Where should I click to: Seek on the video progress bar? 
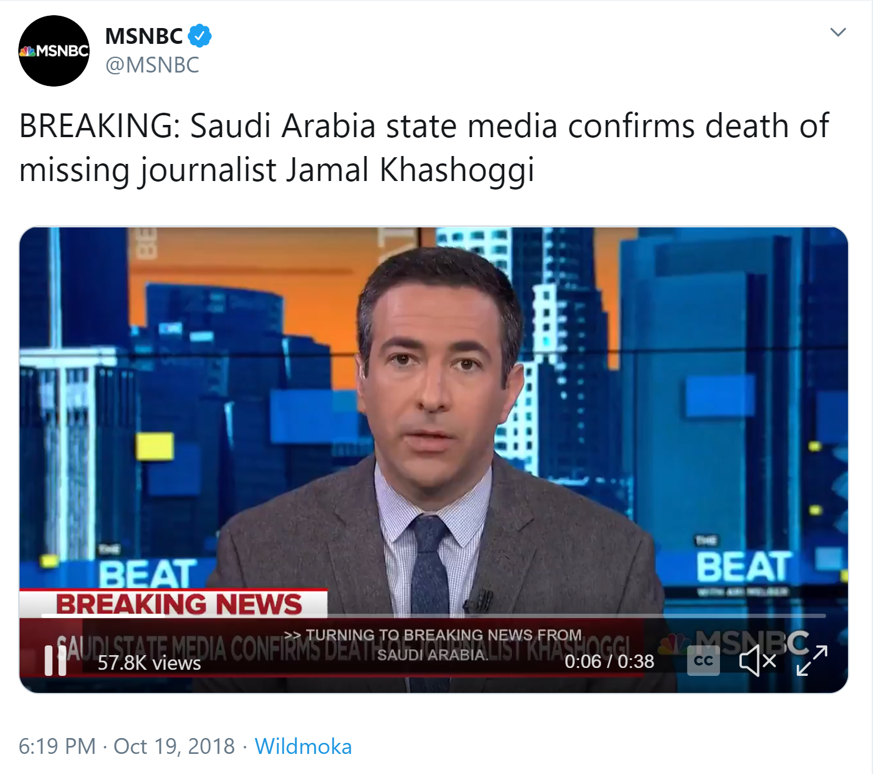433,616
